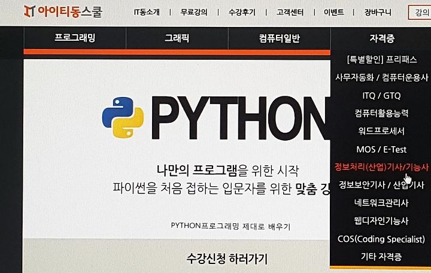This screenshot has height=273, width=431.
Task: Click PYTHON프로그래밍 제대로 배우기 caption
Action: (230, 226)
